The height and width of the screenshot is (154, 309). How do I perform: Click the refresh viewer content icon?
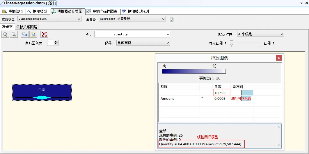pyautogui.click(x=172, y=19)
